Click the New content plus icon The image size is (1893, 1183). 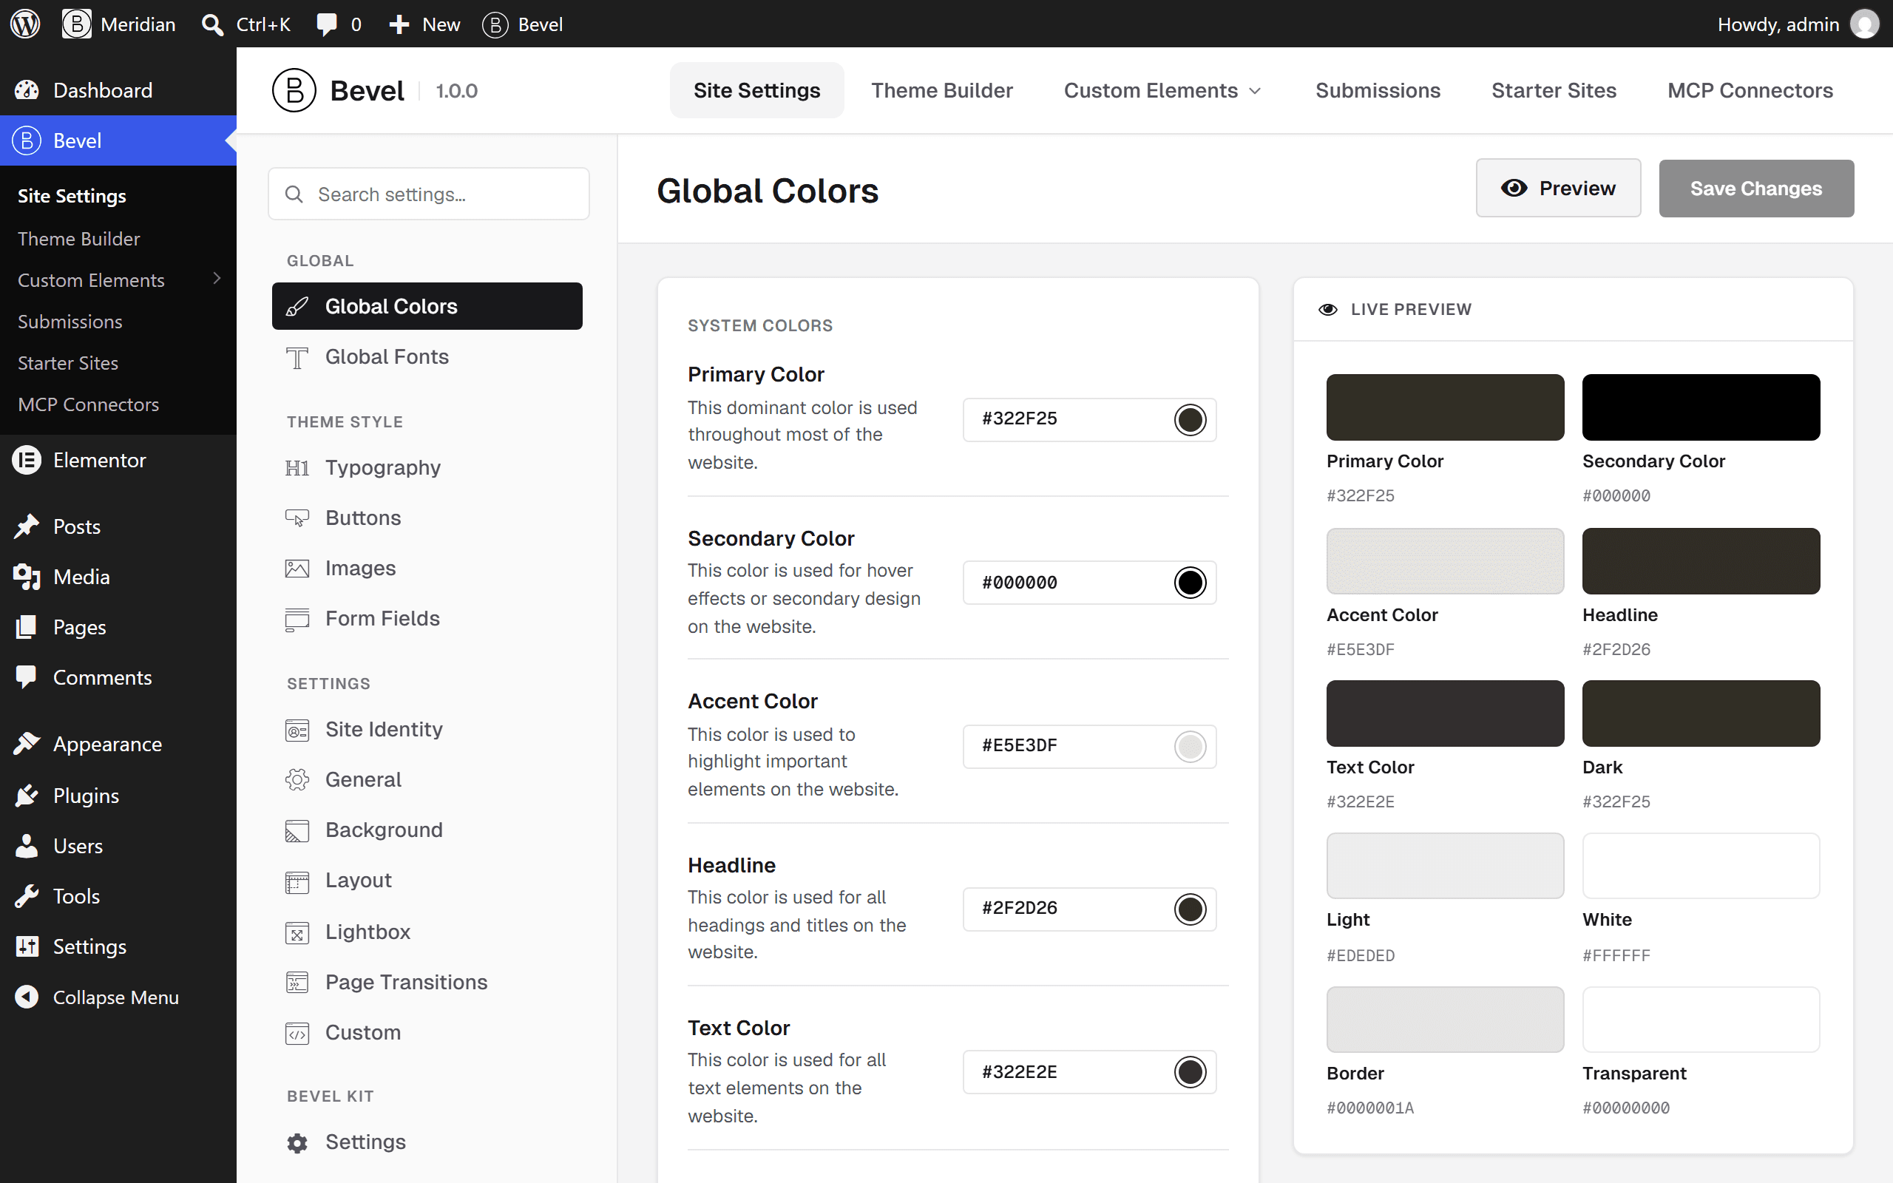[400, 24]
